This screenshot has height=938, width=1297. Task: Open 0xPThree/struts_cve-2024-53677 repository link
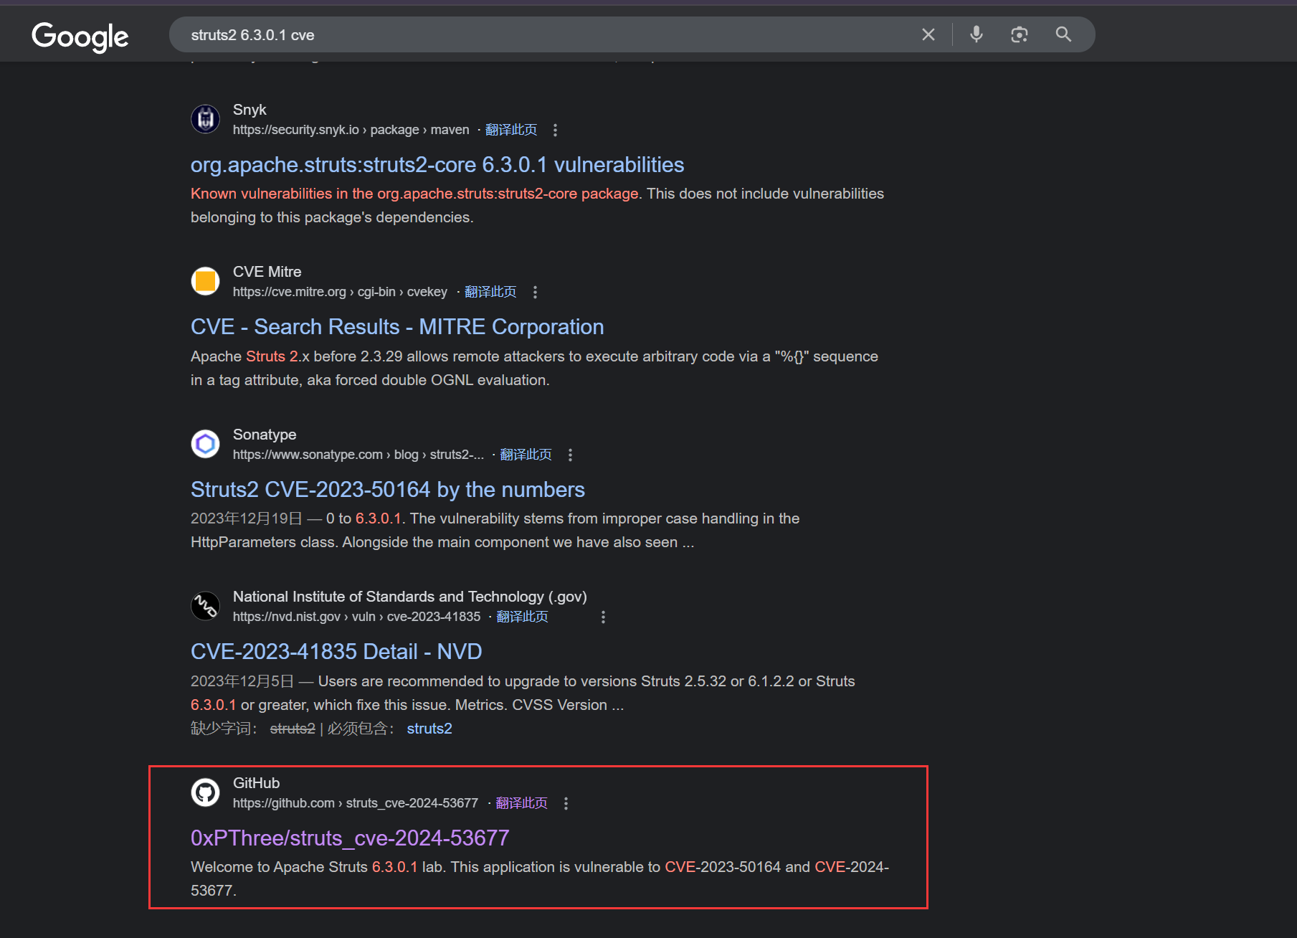pos(349,838)
